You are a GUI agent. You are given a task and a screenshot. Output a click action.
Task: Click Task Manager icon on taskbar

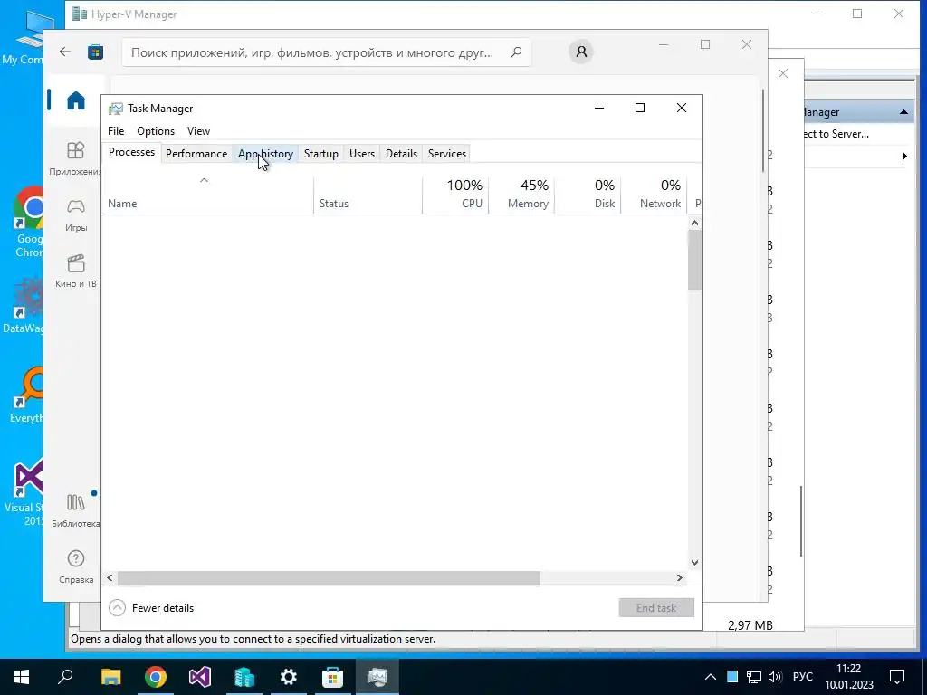[x=377, y=677]
